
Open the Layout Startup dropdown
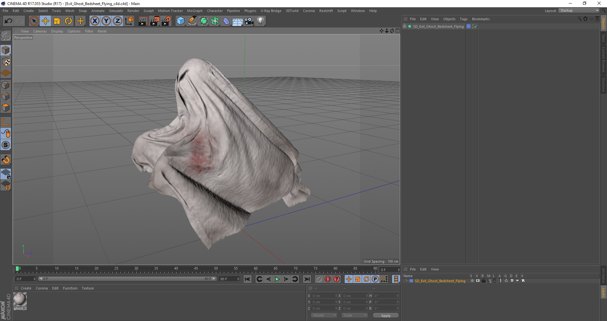pos(579,11)
